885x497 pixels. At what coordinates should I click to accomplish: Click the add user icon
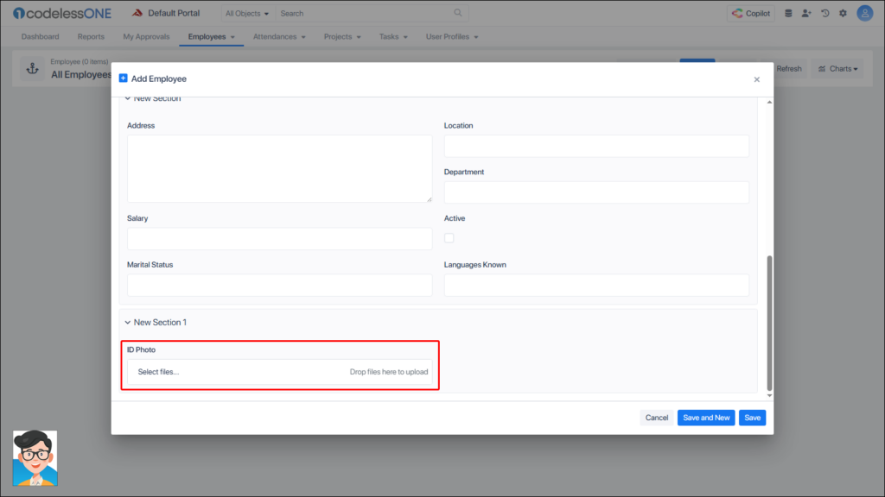pyautogui.click(x=806, y=13)
